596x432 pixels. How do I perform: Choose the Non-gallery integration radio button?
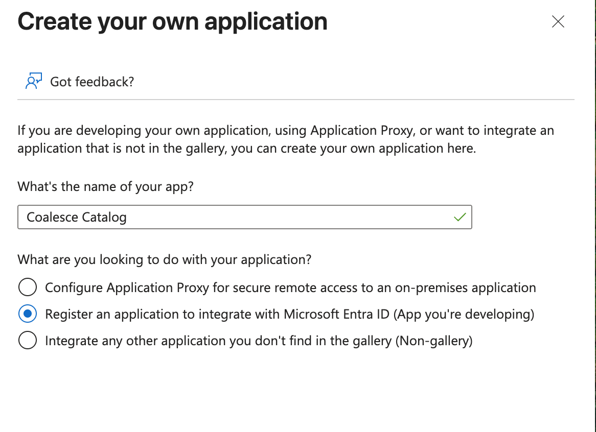[x=27, y=340]
